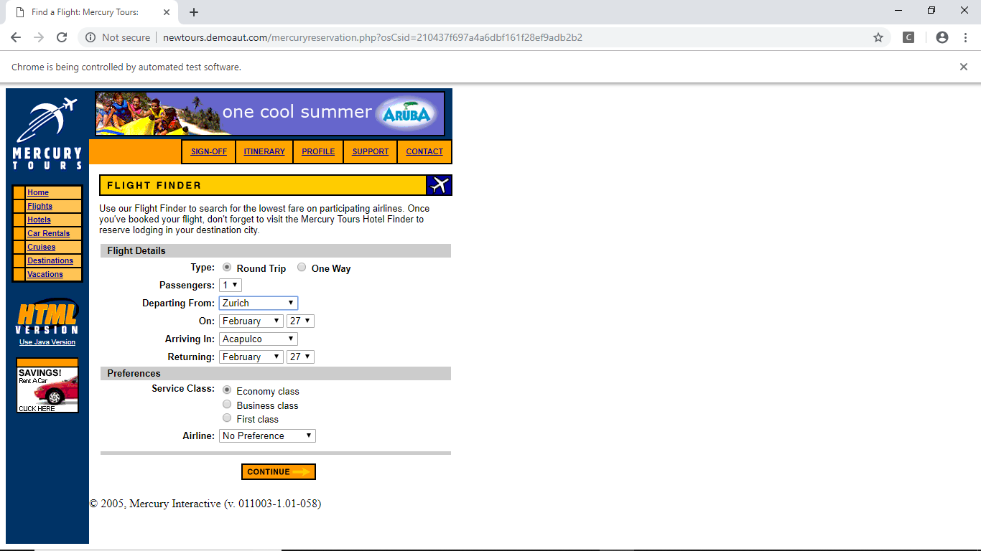
Task: Select the Round Trip radio button
Action: pyautogui.click(x=227, y=267)
